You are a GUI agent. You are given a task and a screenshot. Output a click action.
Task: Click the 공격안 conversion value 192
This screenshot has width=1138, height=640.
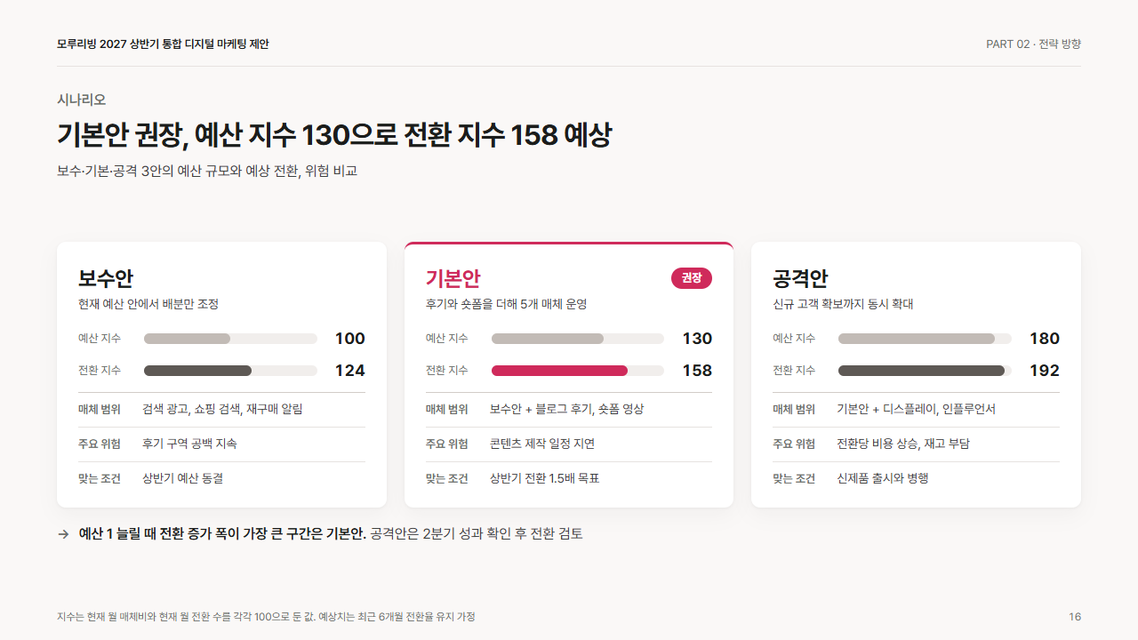point(1045,371)
